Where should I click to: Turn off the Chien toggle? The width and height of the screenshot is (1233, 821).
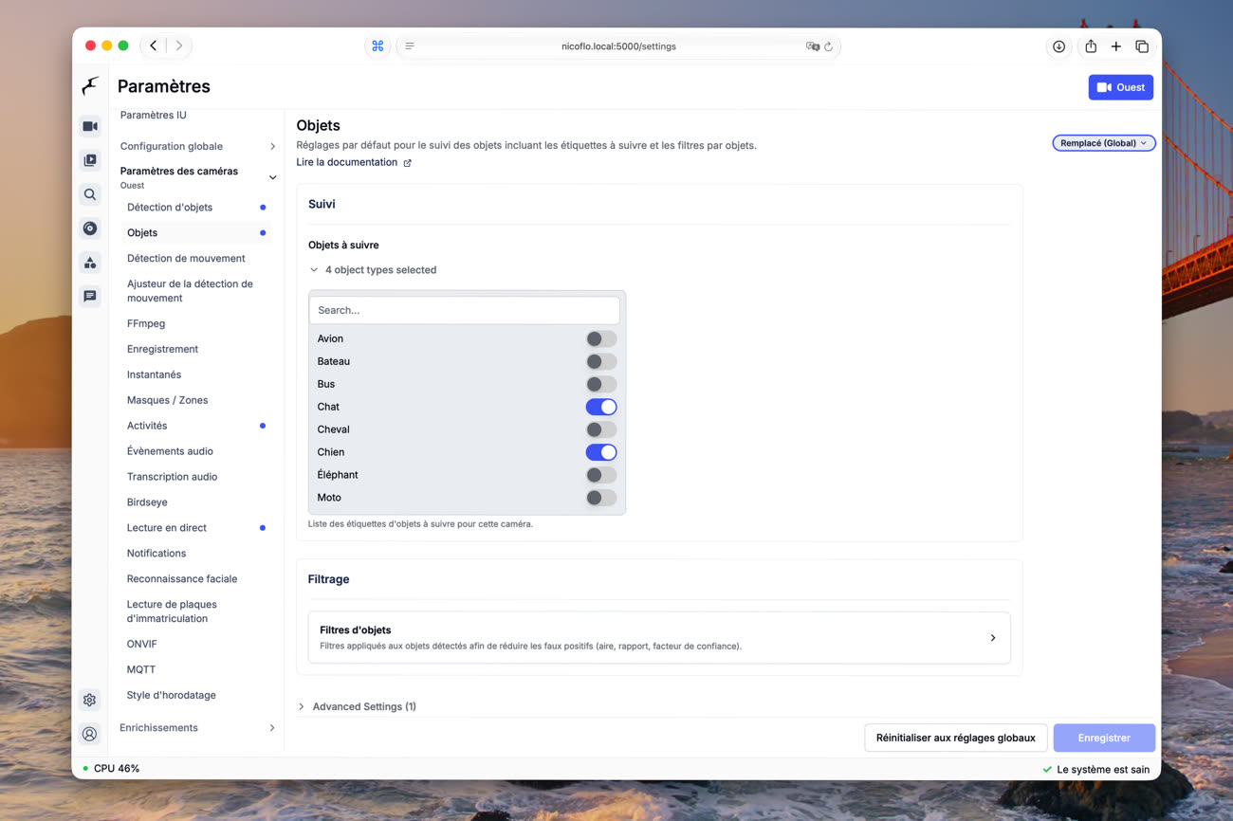pyautogui.click(x=601, y=452)
